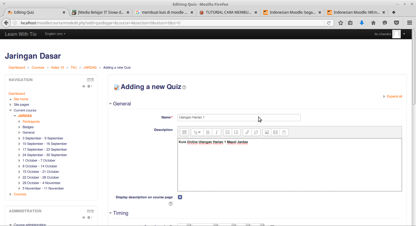Collapse the Administration block
Screen dimensions: 416x226
click(x=88, y=211)
